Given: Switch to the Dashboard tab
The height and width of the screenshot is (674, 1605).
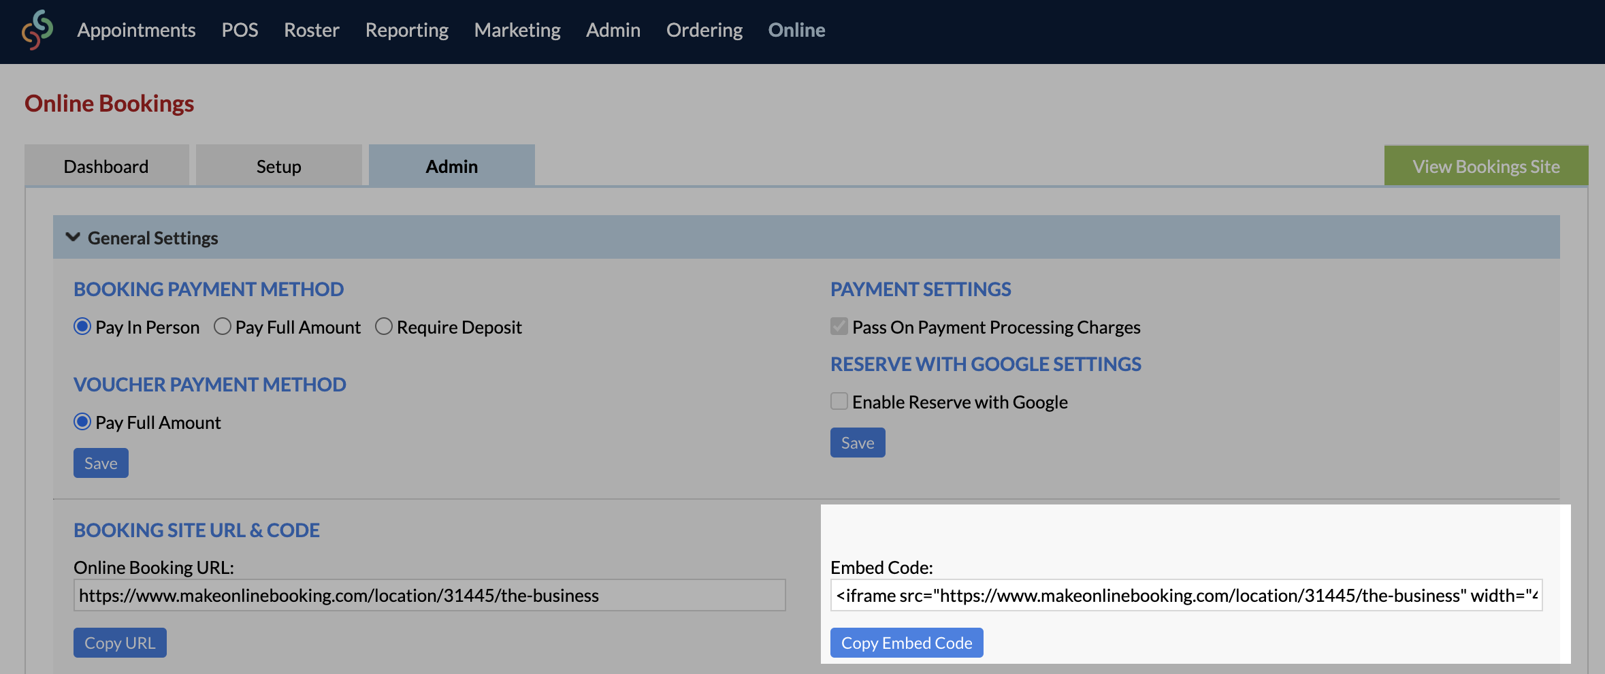Looking at the screenshot, I should pyautogui.click(x=106, y=166).
